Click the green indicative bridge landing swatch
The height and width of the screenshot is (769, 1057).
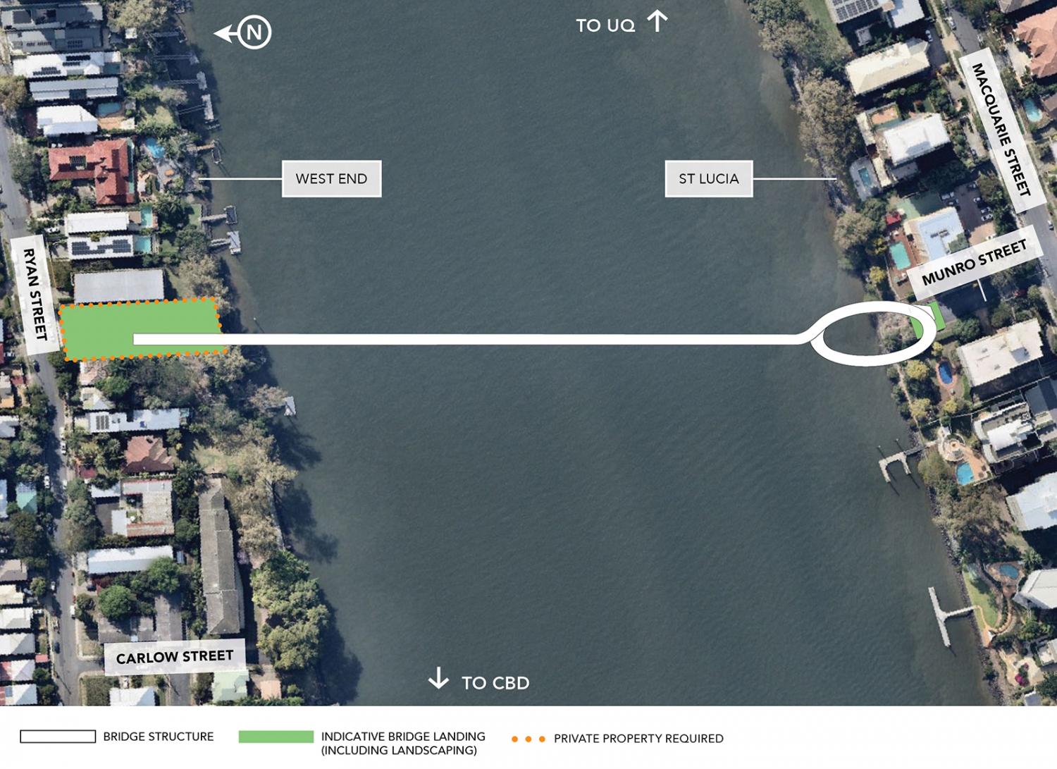[276, 737]
